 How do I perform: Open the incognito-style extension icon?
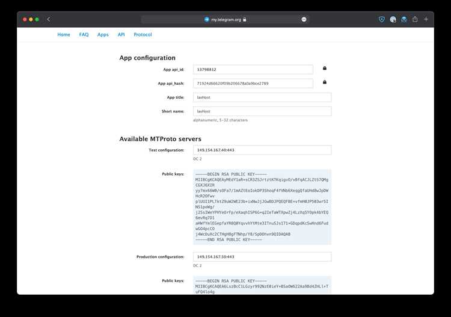pyautogui.click(x=404, y=19)
